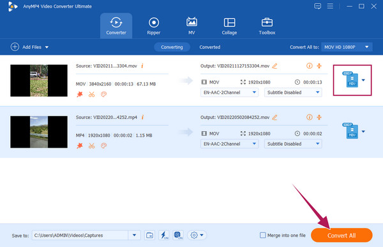Click the compress arrows icon for second output
The height and width of the screenshot is (247, 383).
[x=319, y=117]
